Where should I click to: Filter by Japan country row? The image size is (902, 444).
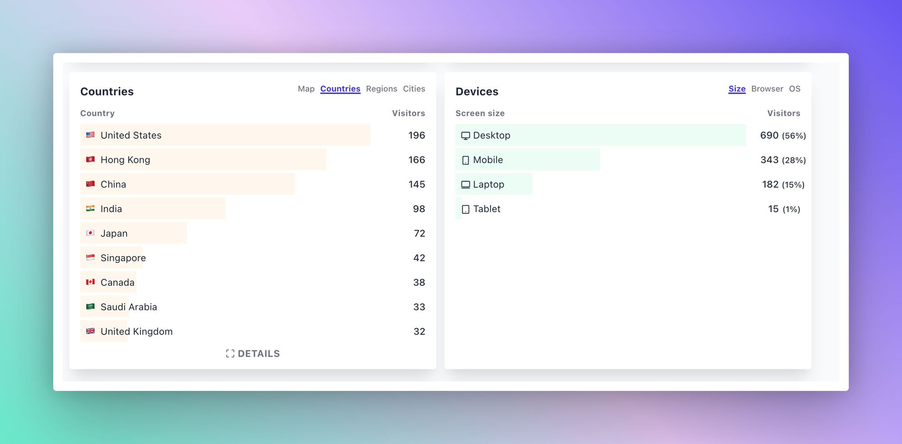253,233
